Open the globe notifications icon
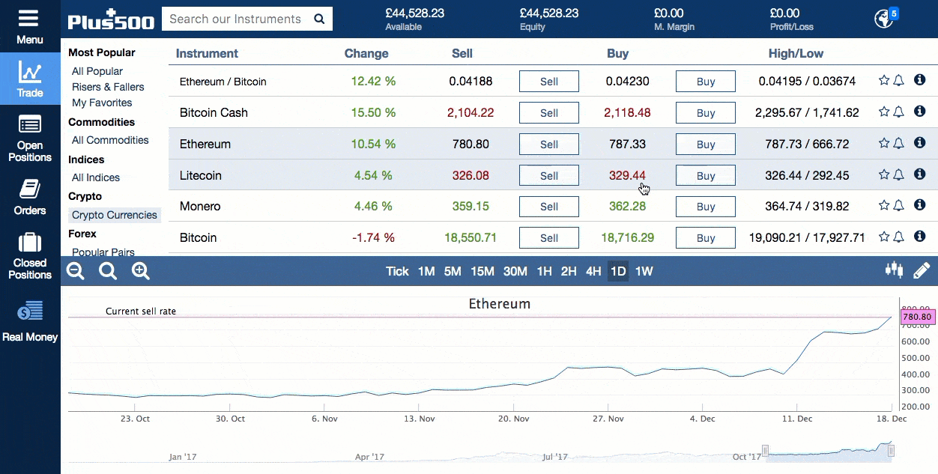 886,18
